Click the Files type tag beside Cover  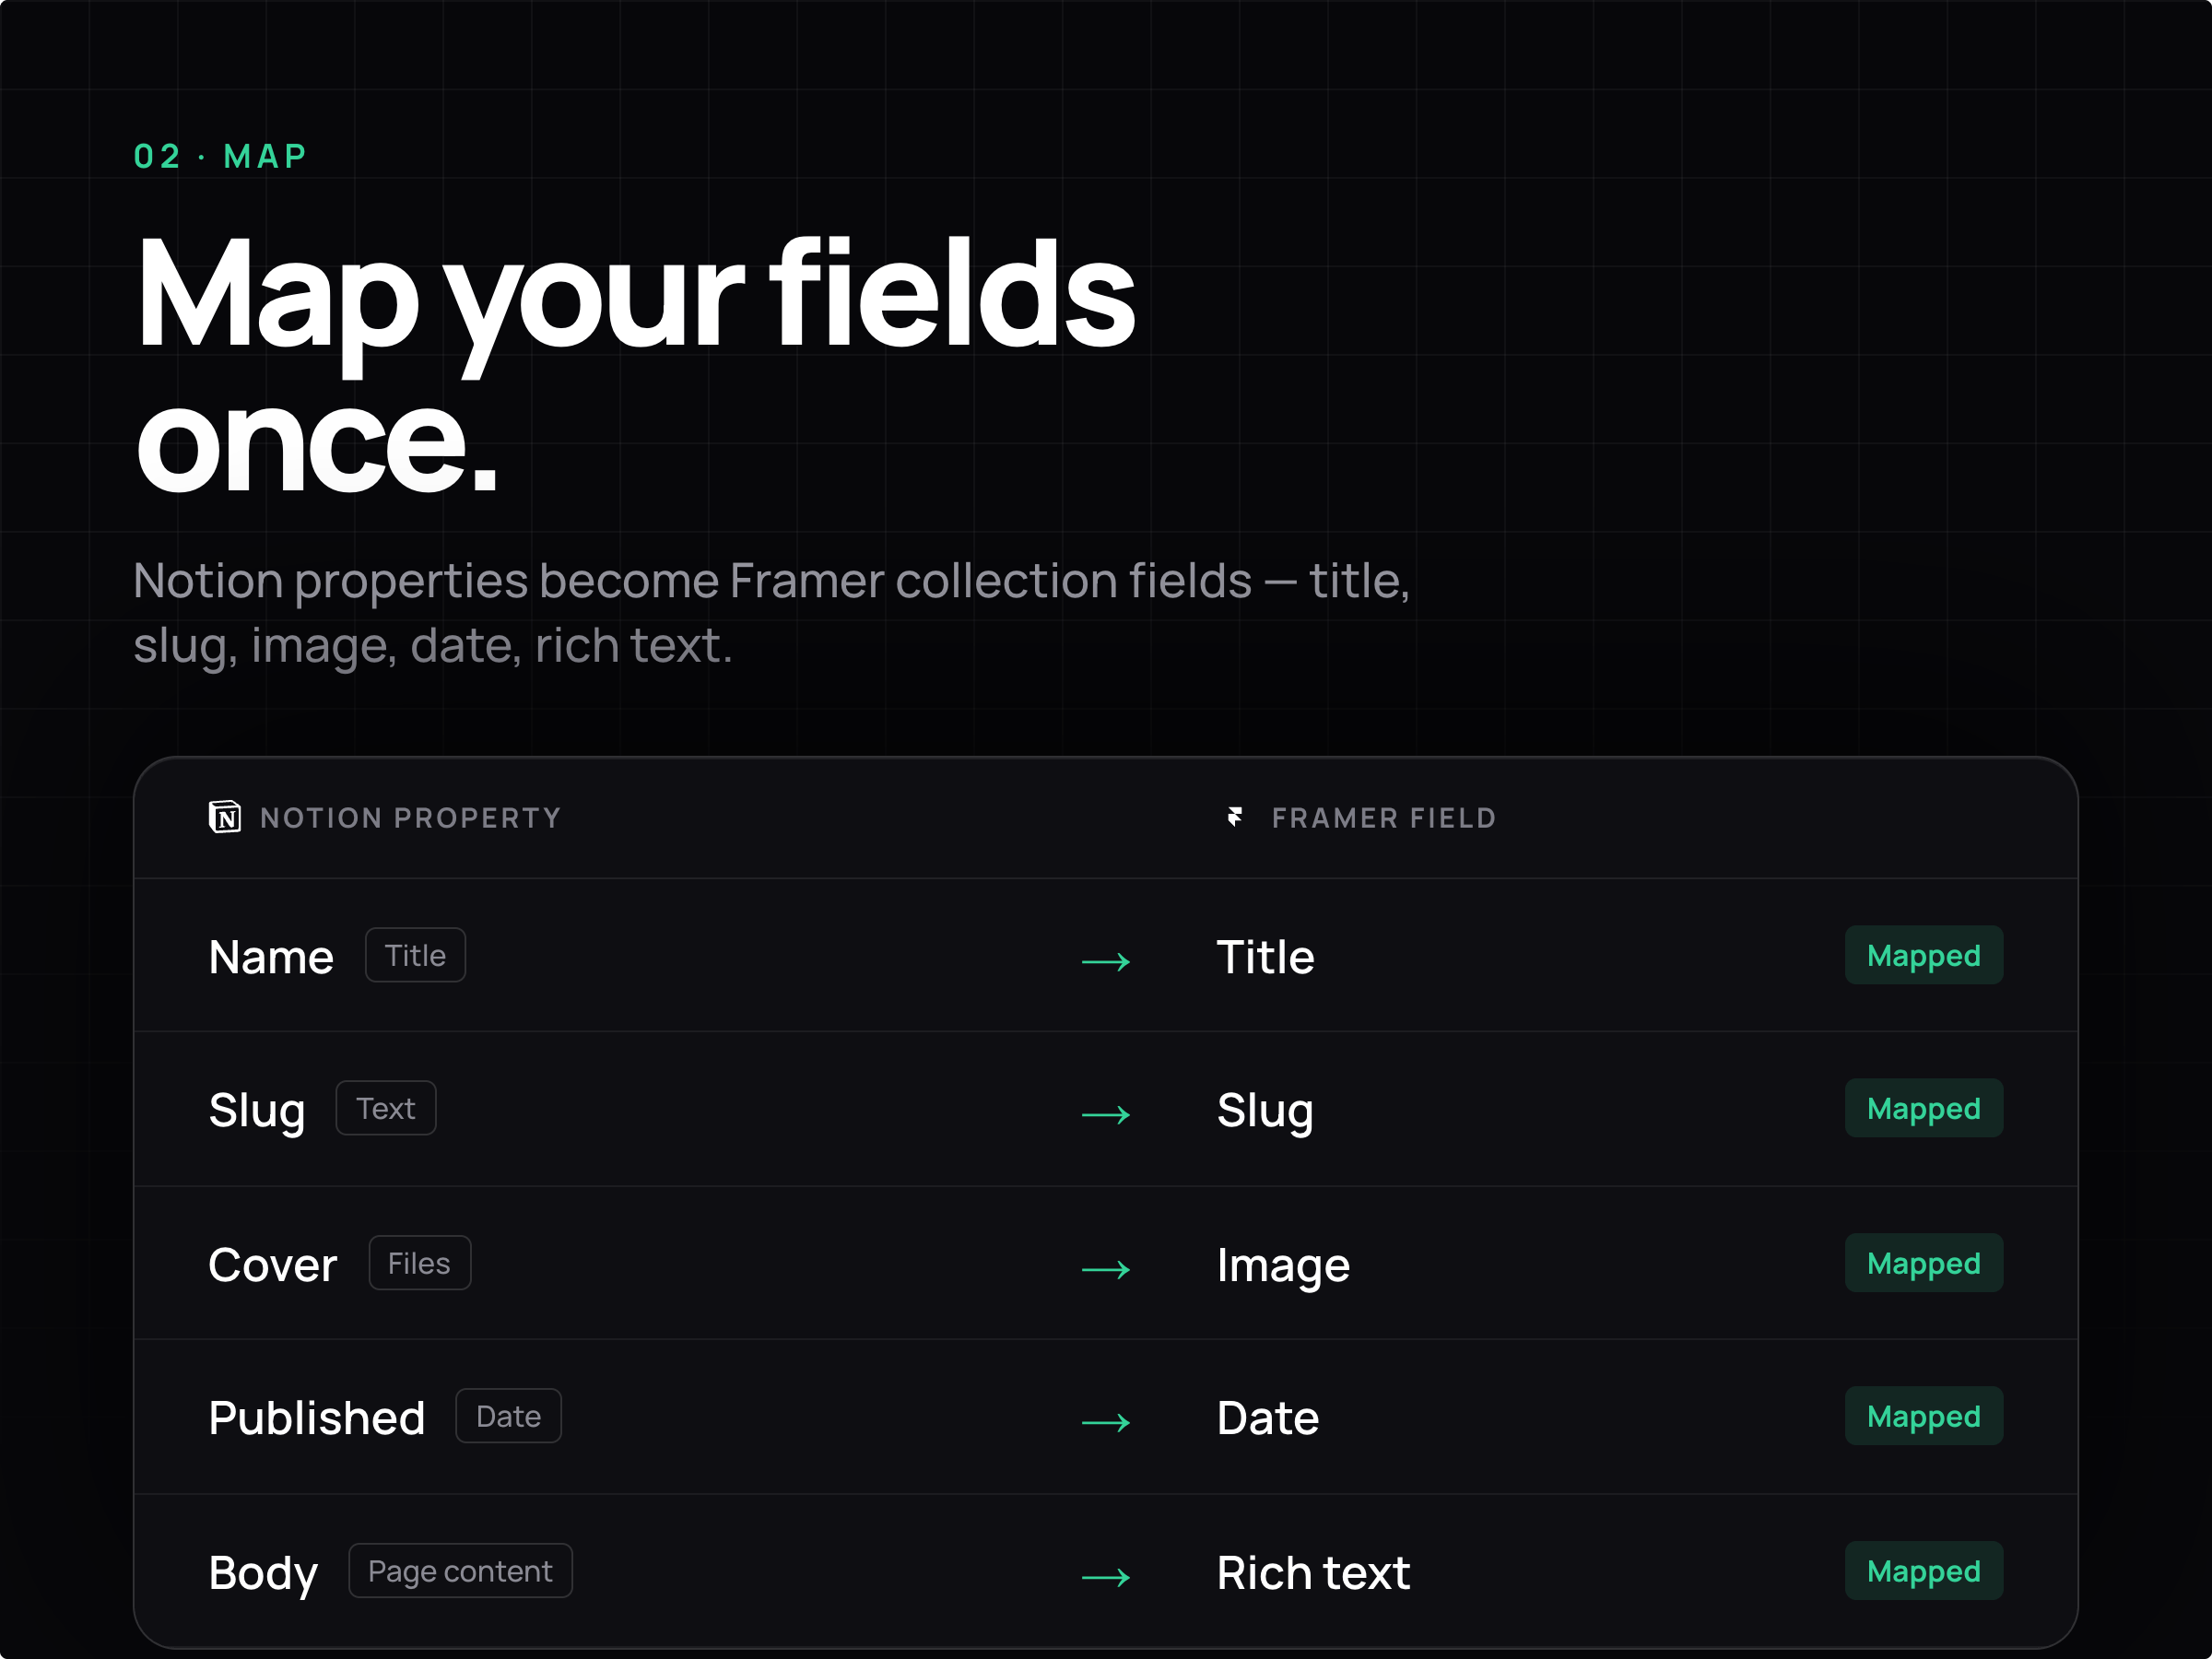tap(420, 1263)
